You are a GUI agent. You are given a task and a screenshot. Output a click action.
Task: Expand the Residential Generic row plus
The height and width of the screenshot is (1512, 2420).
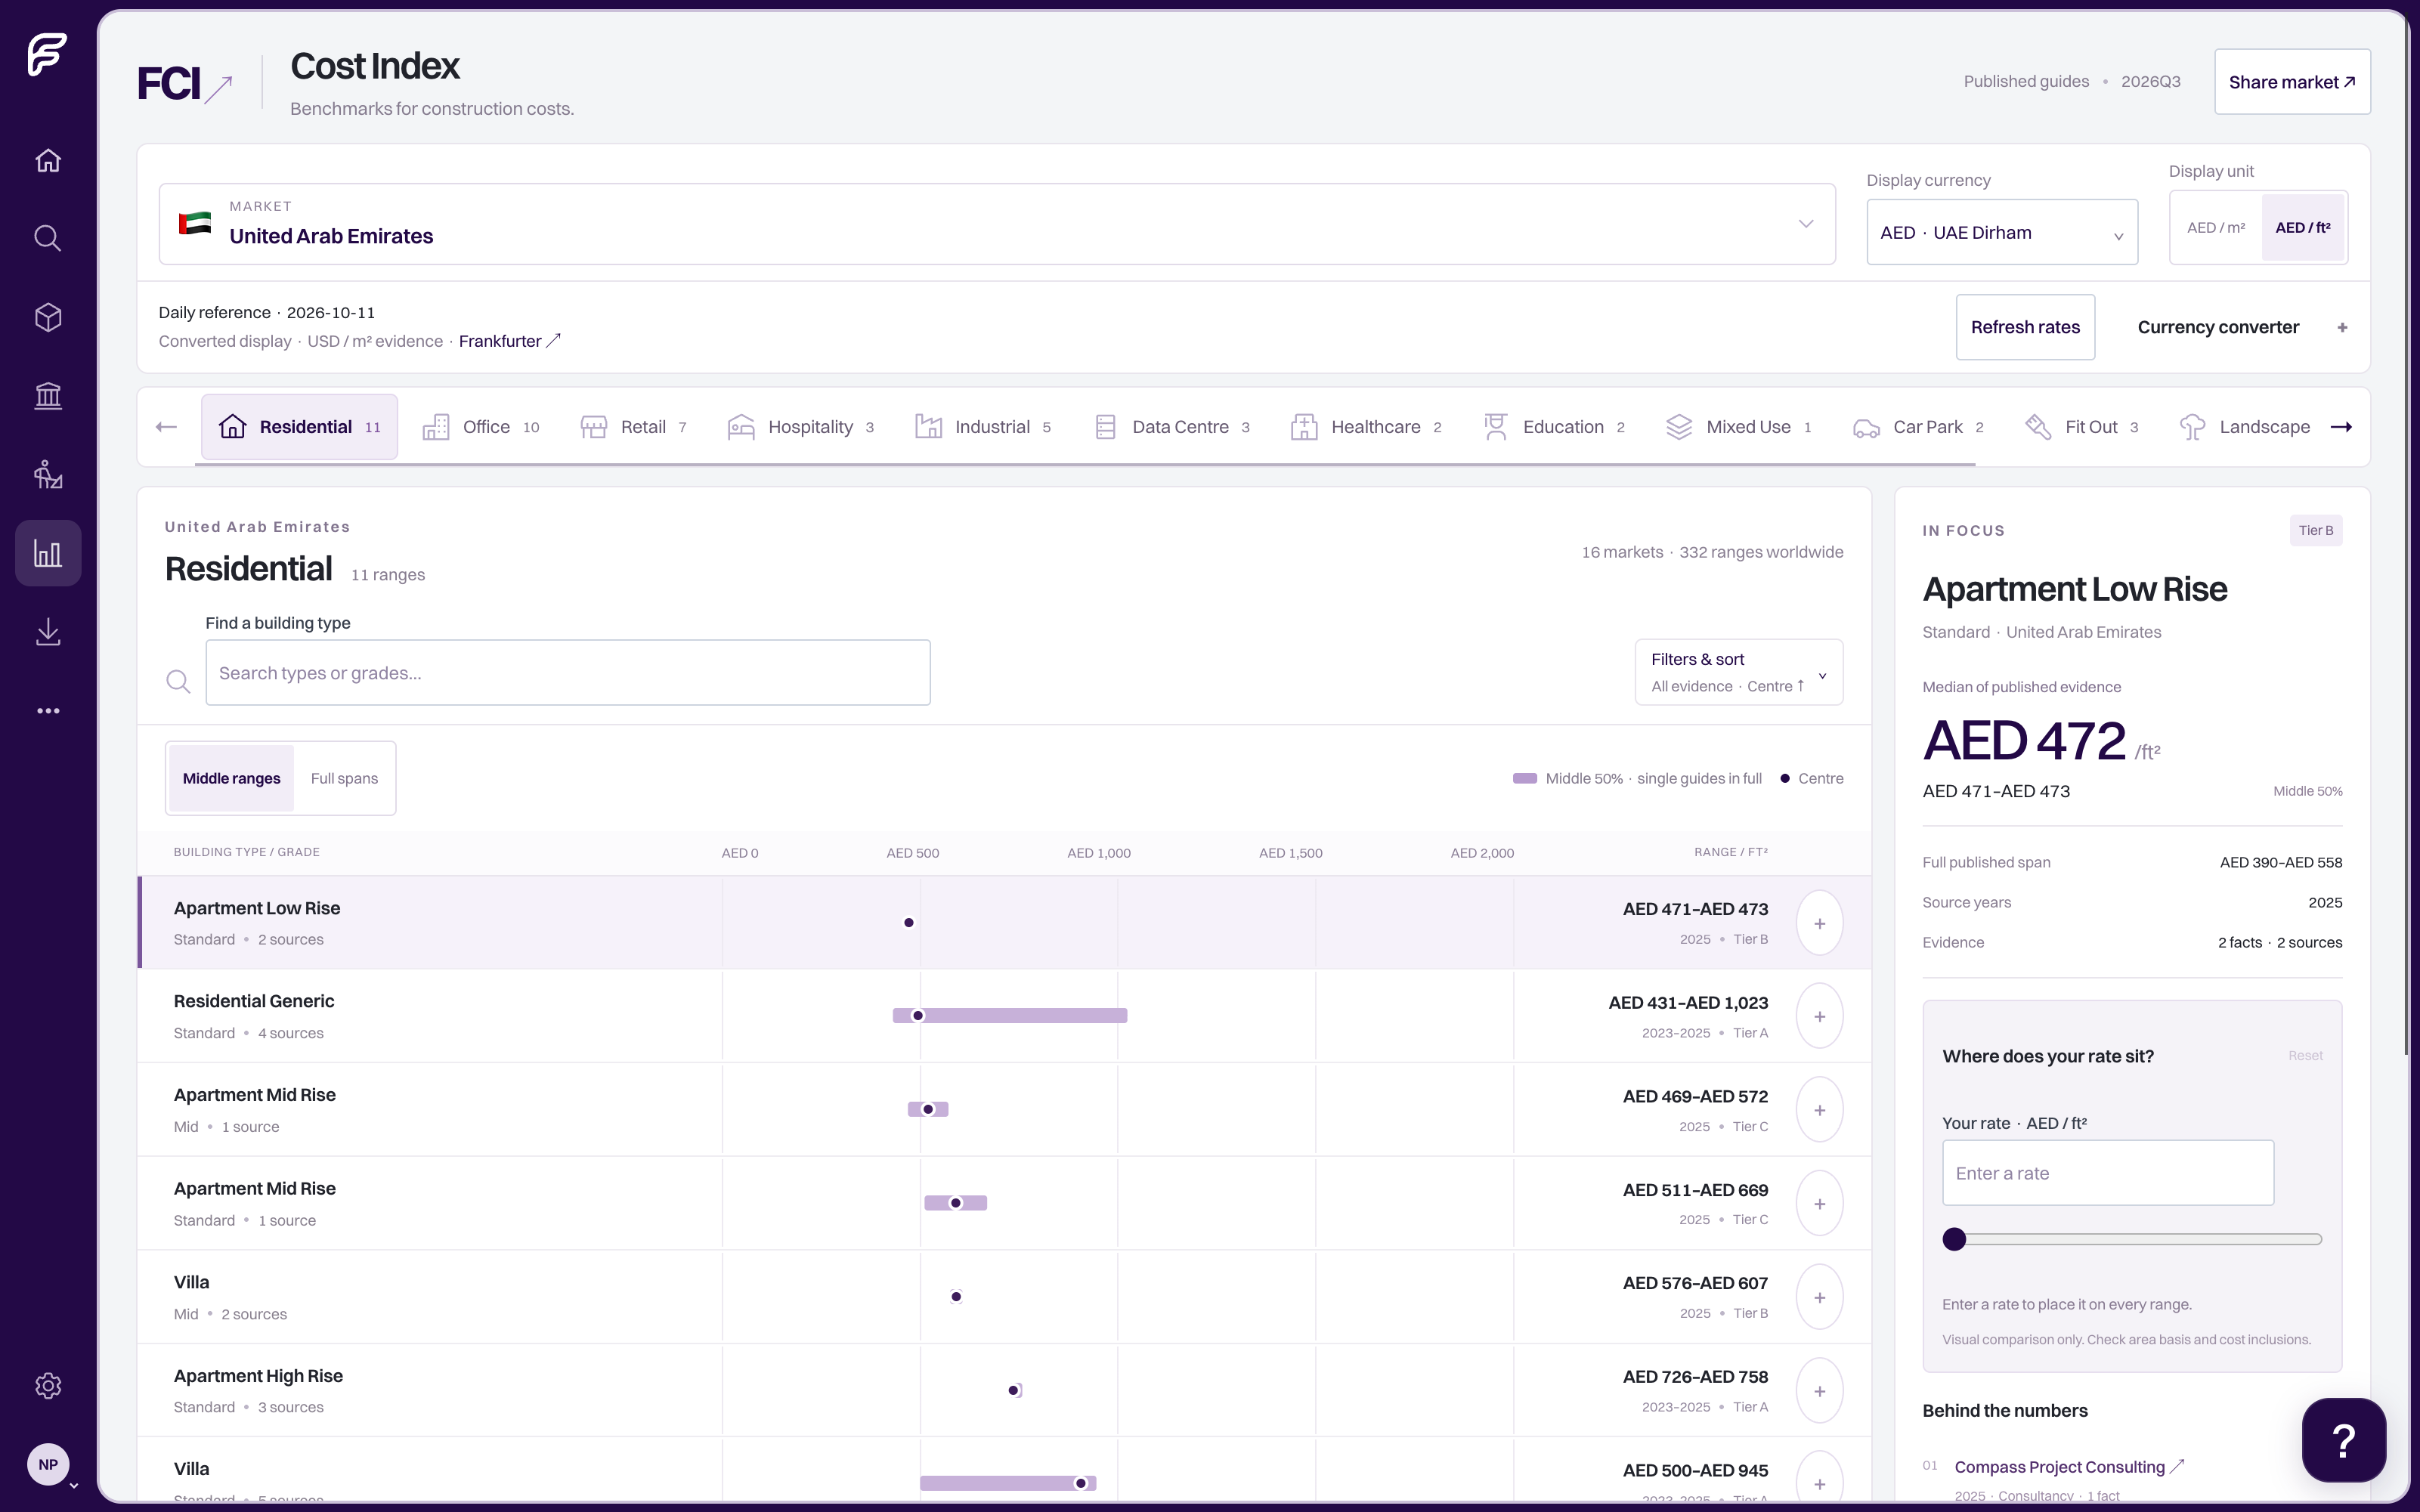click(x=1819, y=1016)
